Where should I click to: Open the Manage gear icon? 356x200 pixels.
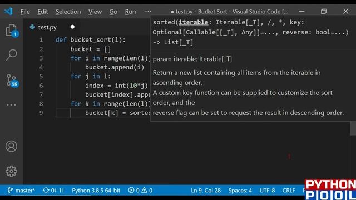(x=11, y=171)
